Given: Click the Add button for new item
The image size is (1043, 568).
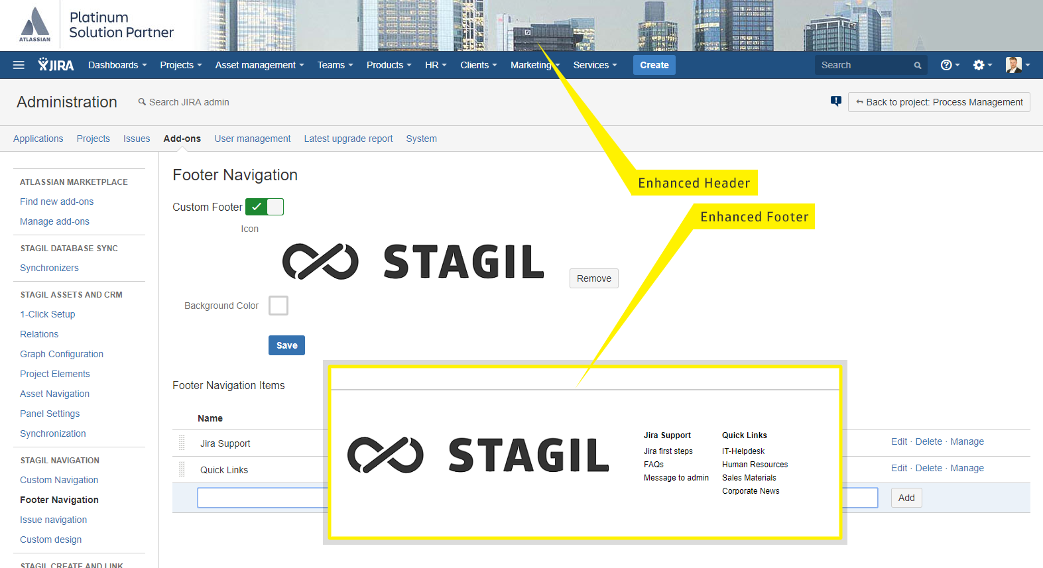Looking at the screenshot, I should tap(907, 498).
